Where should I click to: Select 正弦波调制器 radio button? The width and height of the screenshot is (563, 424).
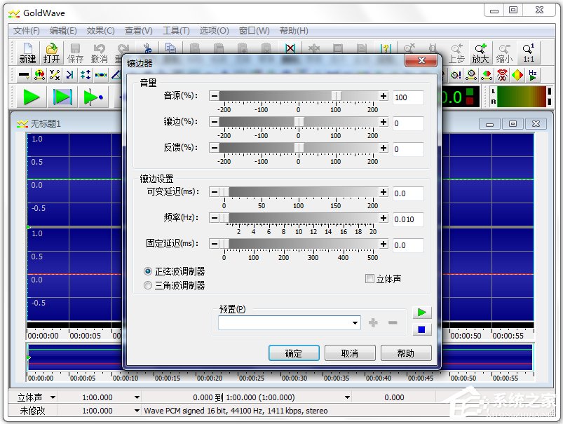(x=147, y=271)
